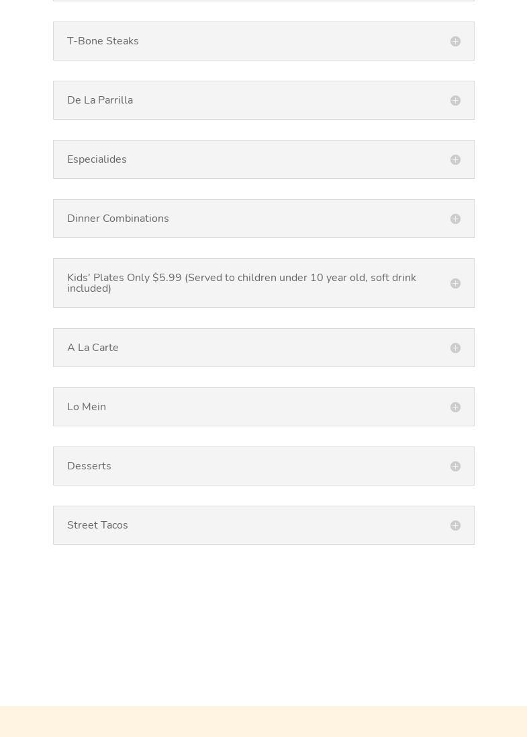The image size is (527, 737).
Task: Open the De La Parrilla menu section
Action: click(x=100, y=100)
